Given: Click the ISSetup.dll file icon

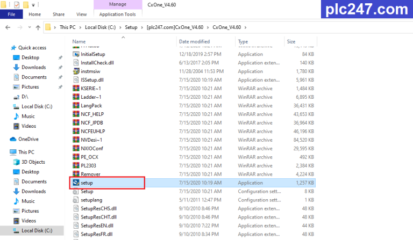Looking at the screenshot, I should [x=76, y=80].
